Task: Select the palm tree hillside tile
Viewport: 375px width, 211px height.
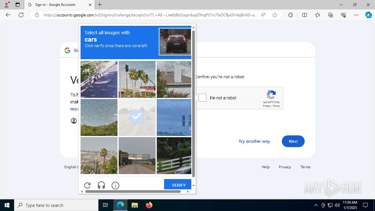Action: [99, 155]
